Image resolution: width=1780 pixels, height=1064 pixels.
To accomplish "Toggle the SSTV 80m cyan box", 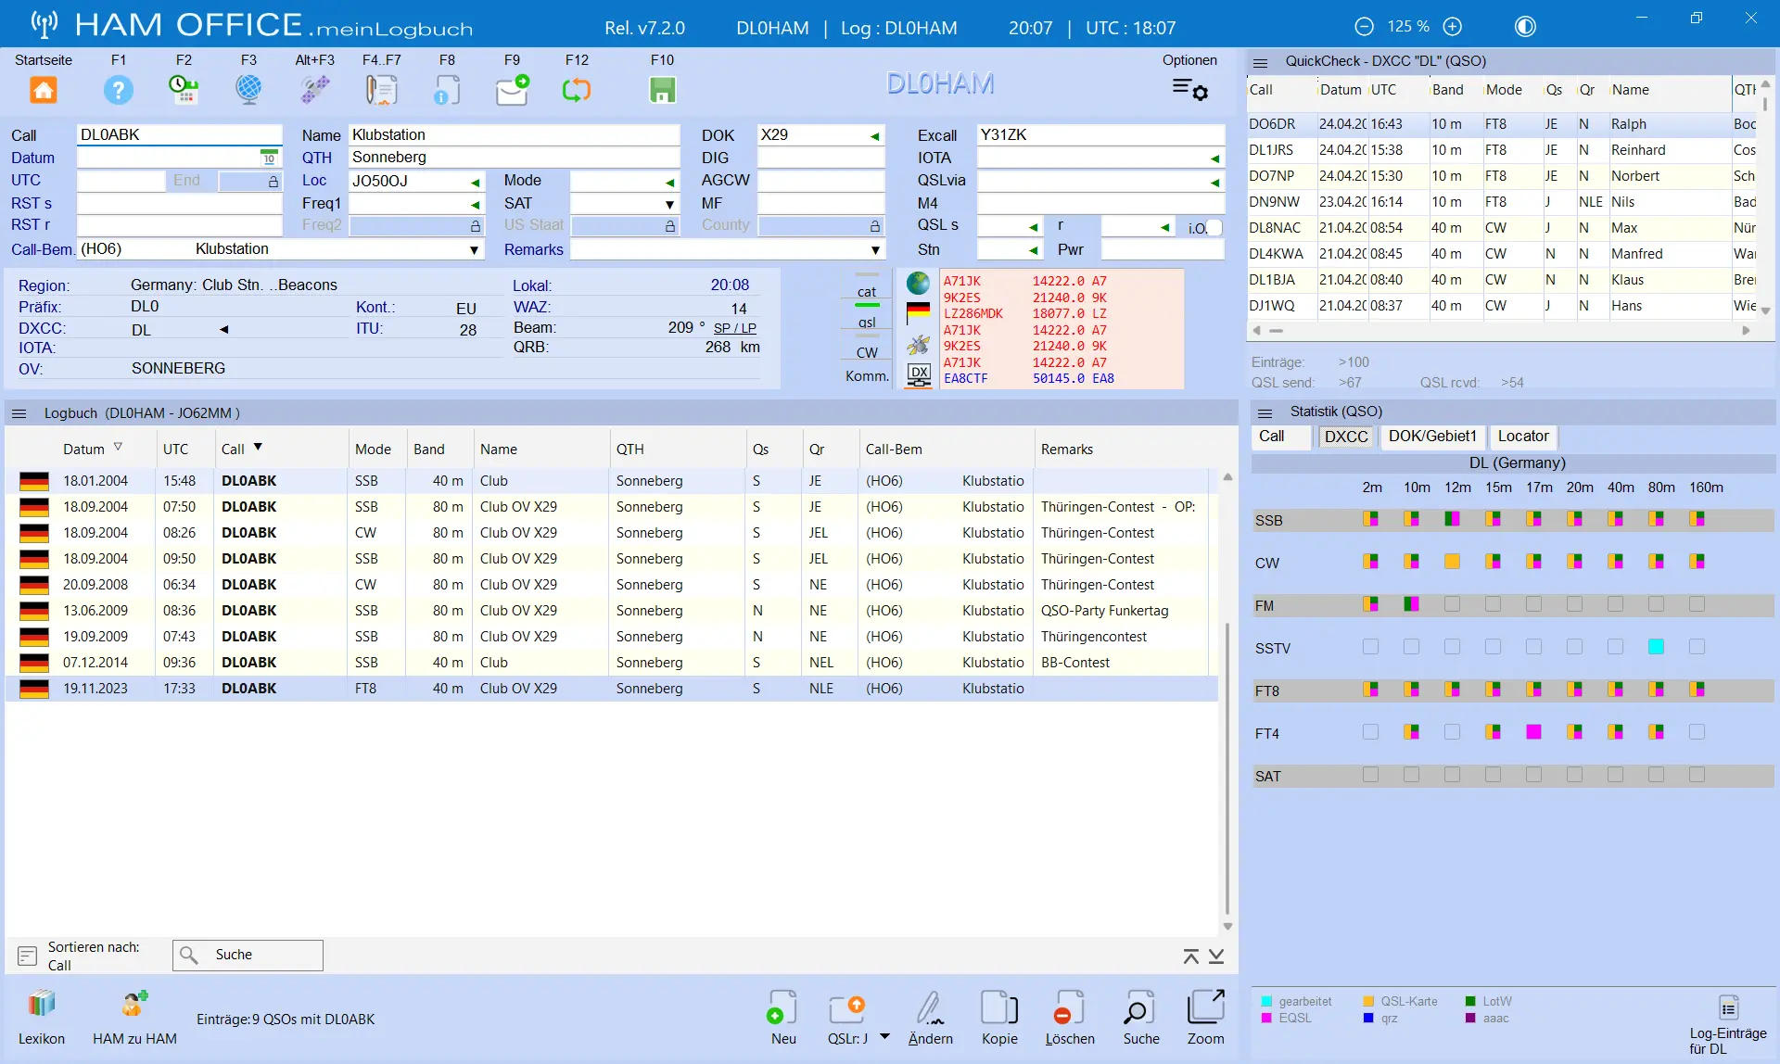I will point(1656,647).
